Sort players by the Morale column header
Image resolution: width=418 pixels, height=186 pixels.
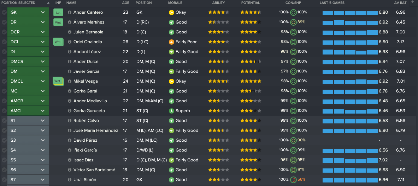coord(175,3)
